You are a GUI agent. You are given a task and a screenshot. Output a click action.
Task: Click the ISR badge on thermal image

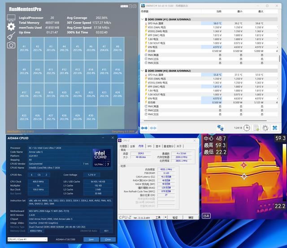click(x=206, y=216)
